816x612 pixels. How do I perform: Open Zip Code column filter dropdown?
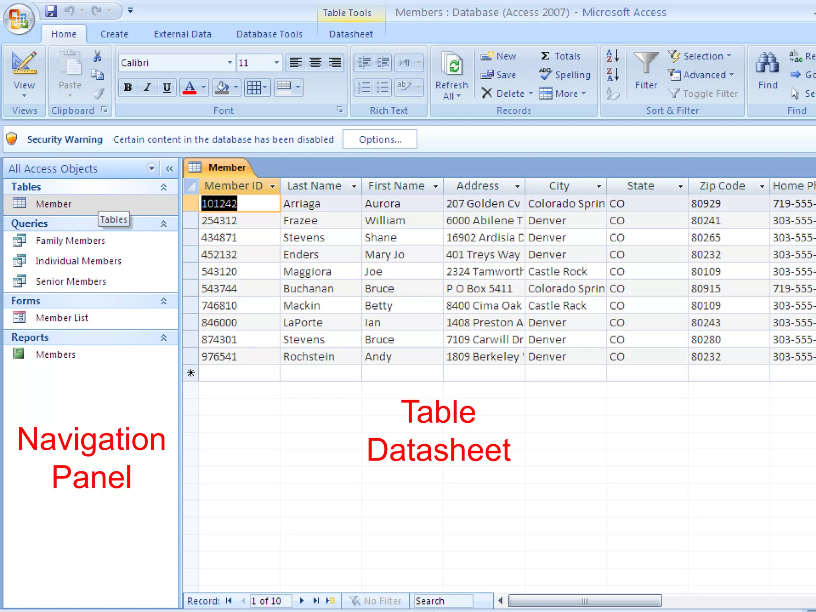coord(762,186)
